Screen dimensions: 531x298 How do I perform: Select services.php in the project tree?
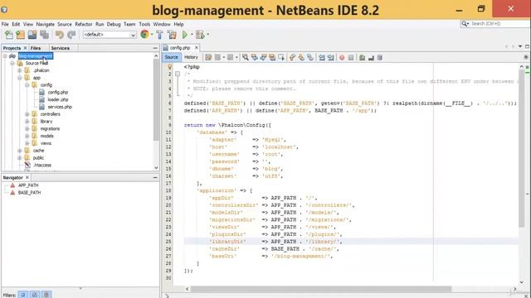tap(60, 107)
